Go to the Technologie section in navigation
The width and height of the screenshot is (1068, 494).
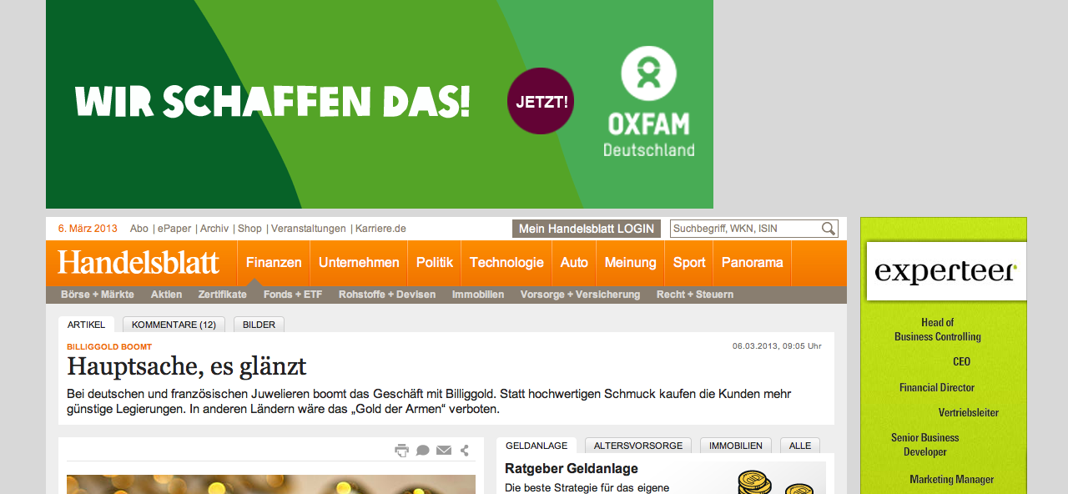point(506,263)
